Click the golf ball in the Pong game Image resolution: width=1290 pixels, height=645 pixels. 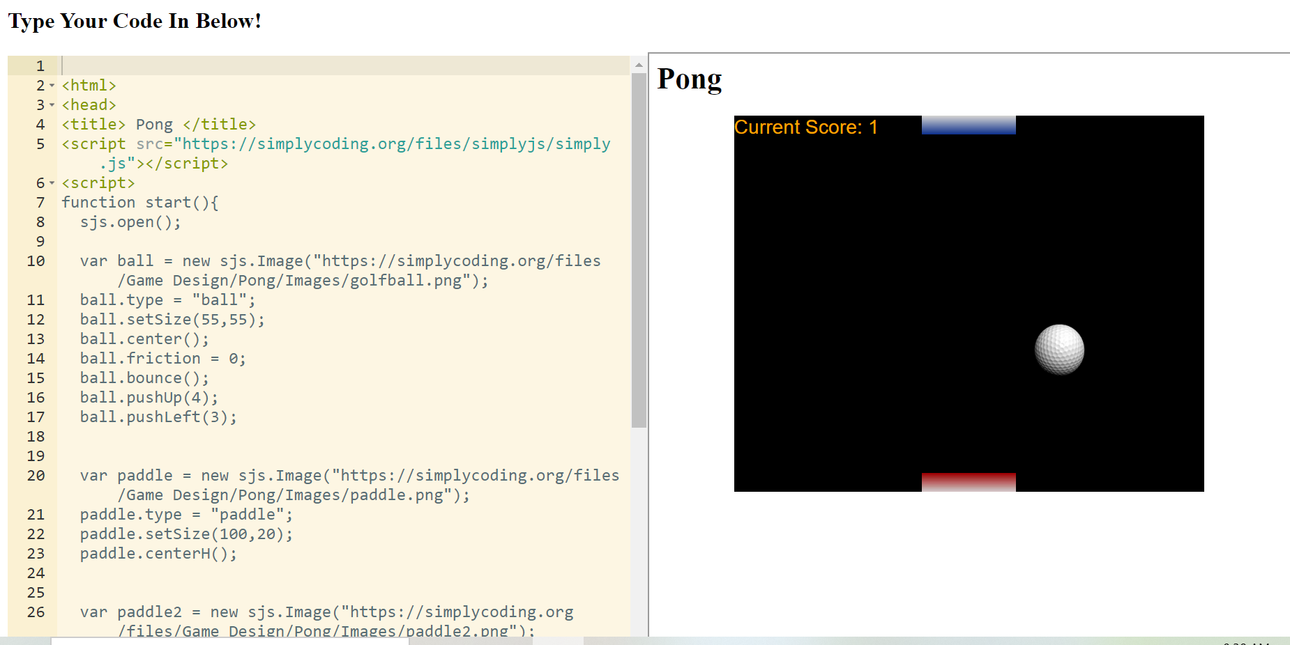[x=1059, y=350]
